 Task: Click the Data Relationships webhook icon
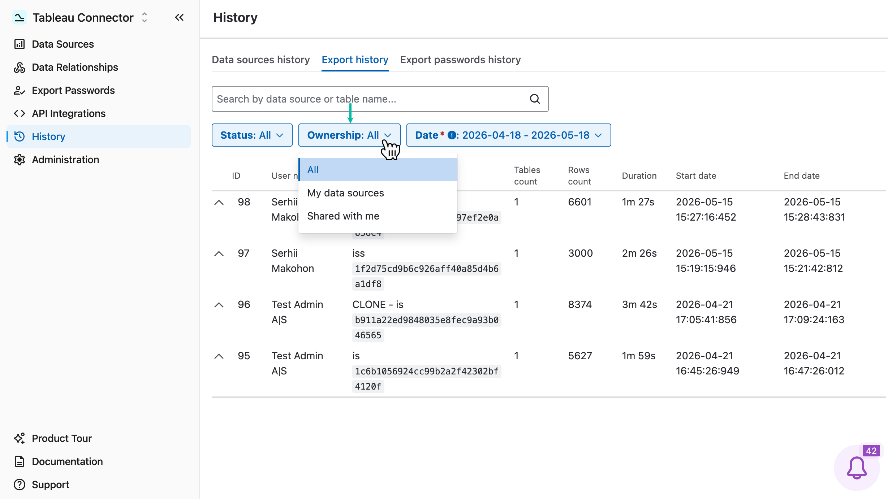pos(19,67)
